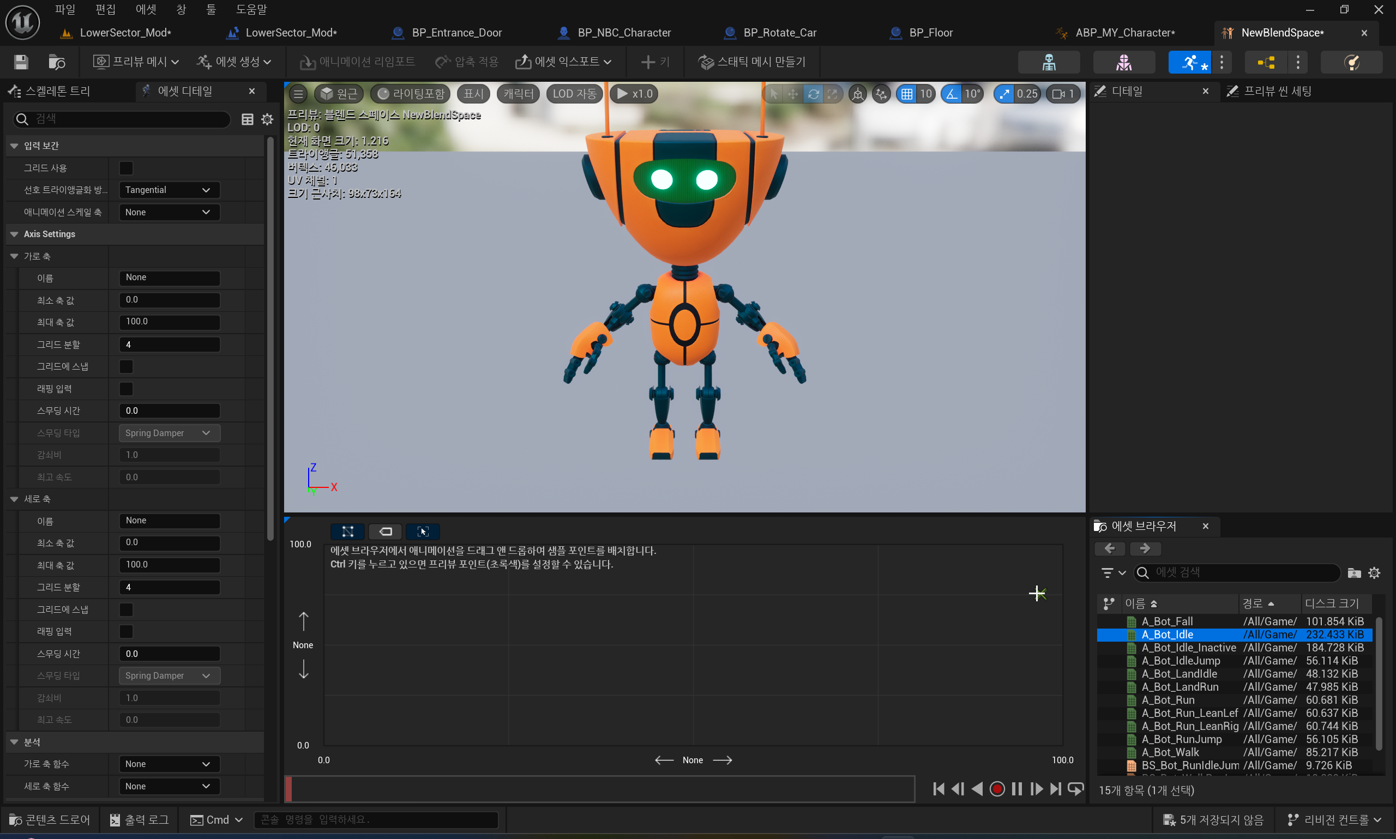1396x839 pixels.
Task: Toggle 래핑 입력 checkbox under 세로 축
Action: click(x=126, y=631)
